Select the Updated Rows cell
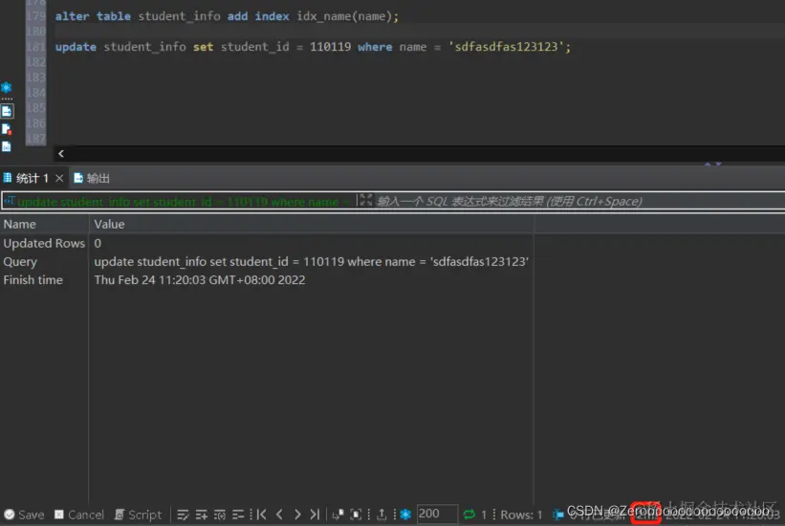 click(x=44, y=243)
